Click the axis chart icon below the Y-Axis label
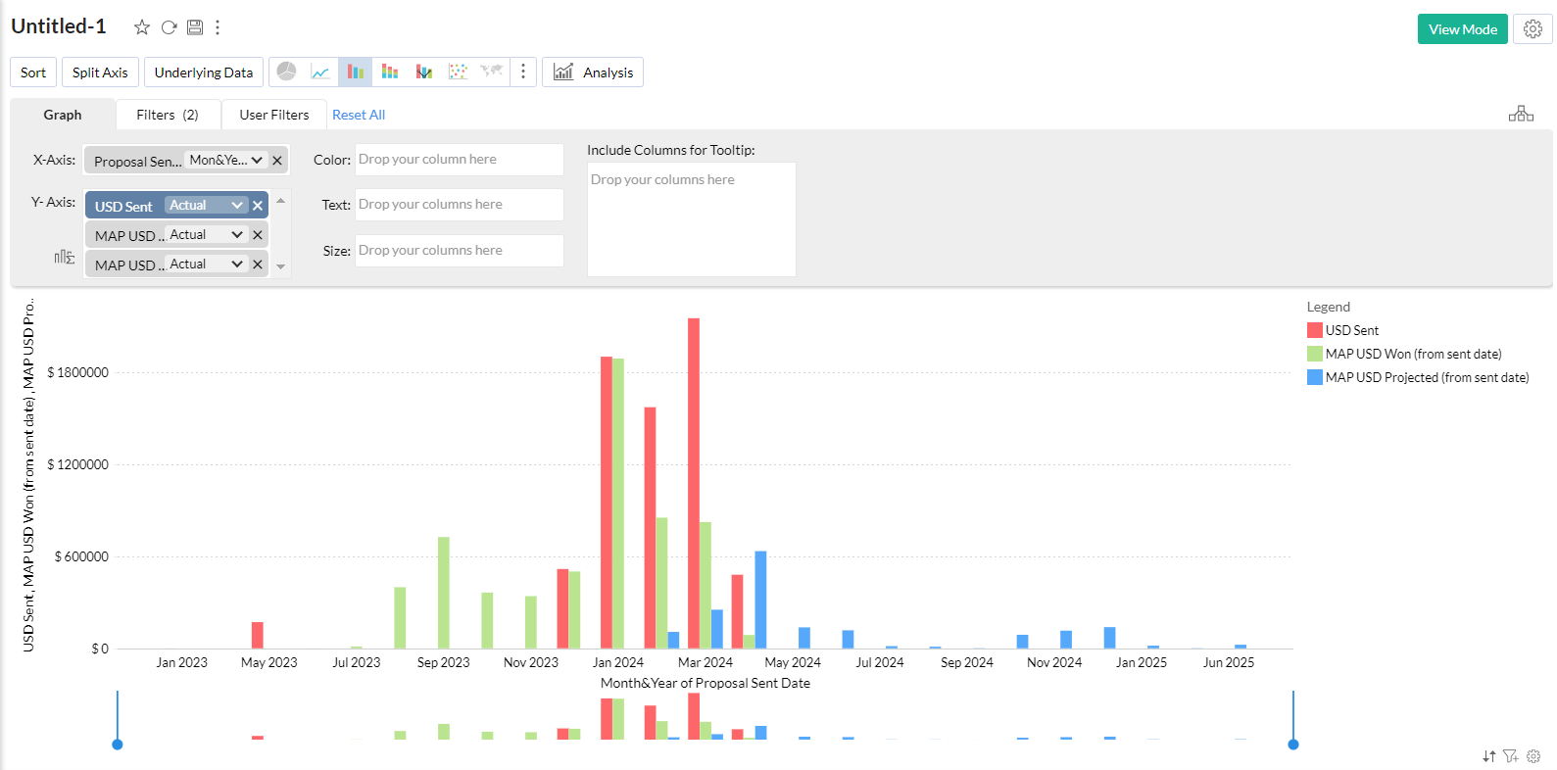This screenshot has width=1557, height=770. pyautogui.click(x=65, y=257)
